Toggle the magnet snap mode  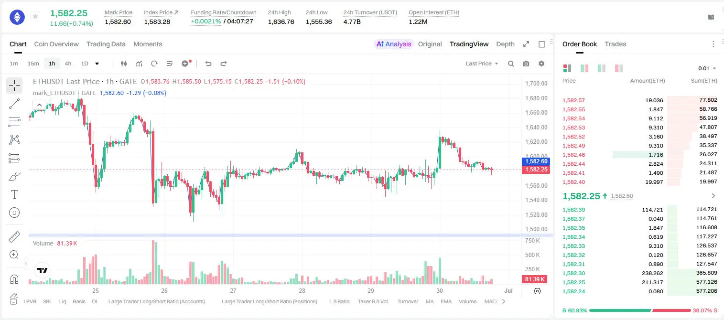(14, 279)
